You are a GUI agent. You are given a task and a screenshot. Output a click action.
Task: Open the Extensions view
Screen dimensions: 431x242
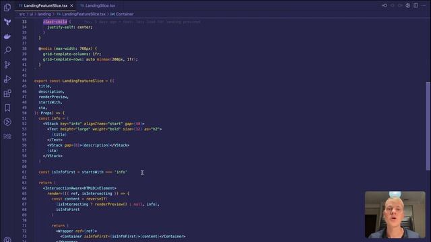[x=7, y=93]
